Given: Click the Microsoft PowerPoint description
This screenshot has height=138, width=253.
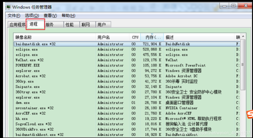Looking at the screenshot, I should (x=186, y=65).
